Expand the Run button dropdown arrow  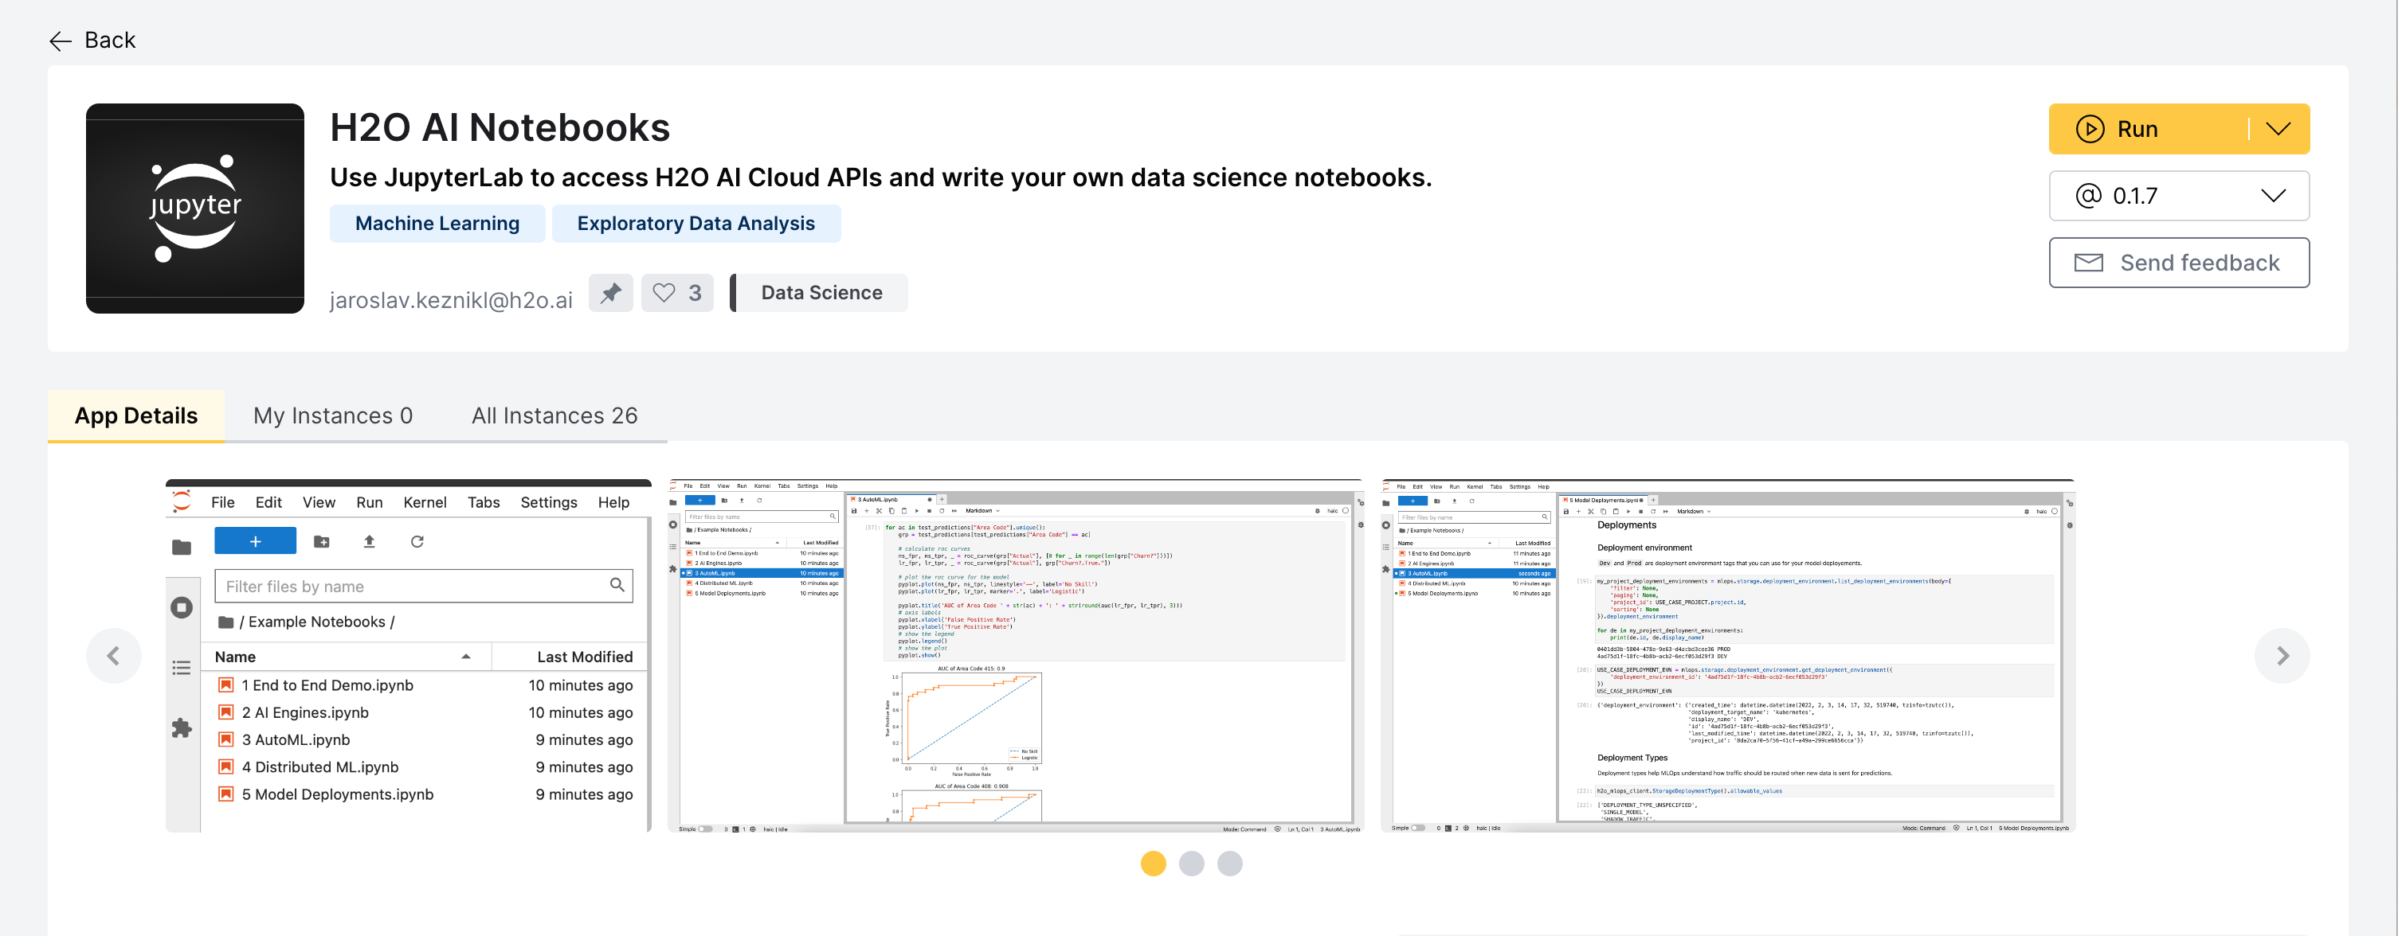[2278, 128]
